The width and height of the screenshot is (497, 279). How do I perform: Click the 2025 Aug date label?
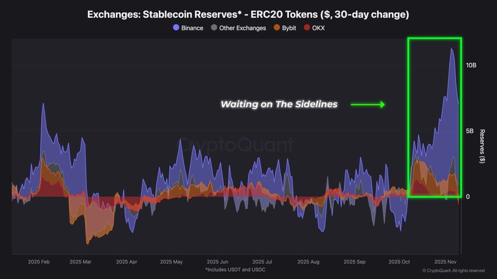coord(308,262)
